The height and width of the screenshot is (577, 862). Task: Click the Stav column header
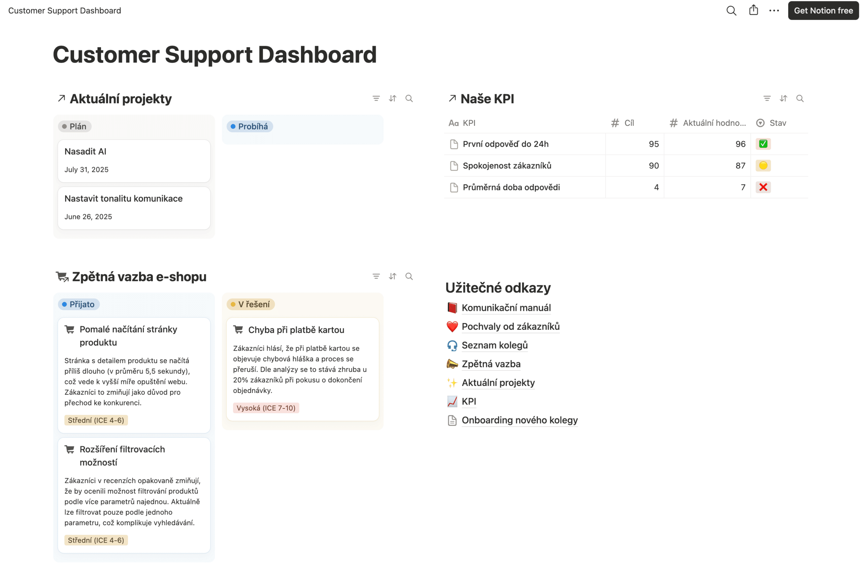coord(777,123)
